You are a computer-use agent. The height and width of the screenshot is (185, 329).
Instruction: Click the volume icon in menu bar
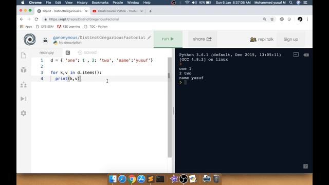194,3
